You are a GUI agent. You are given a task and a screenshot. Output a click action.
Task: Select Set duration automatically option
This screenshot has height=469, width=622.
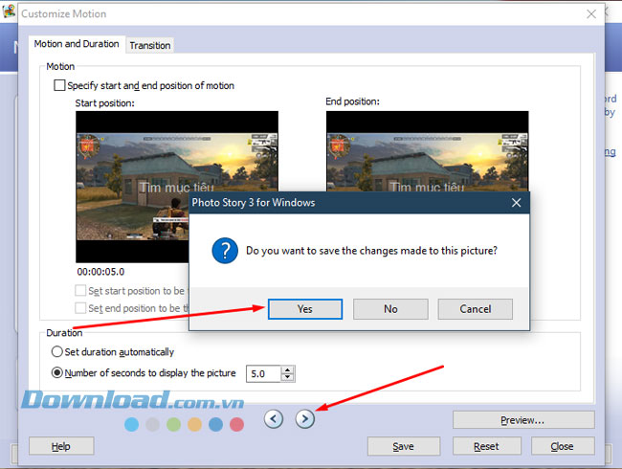pos(57,351)
